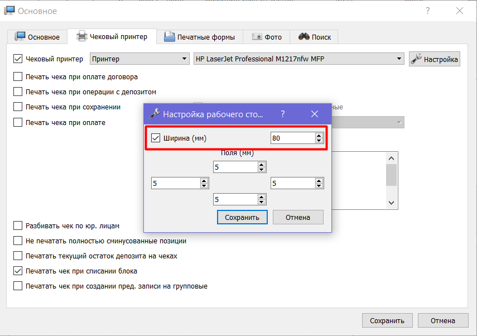
Task: Click the Настройка button with wrench icon
Action: pyautogui.click(x=435, y=59)
